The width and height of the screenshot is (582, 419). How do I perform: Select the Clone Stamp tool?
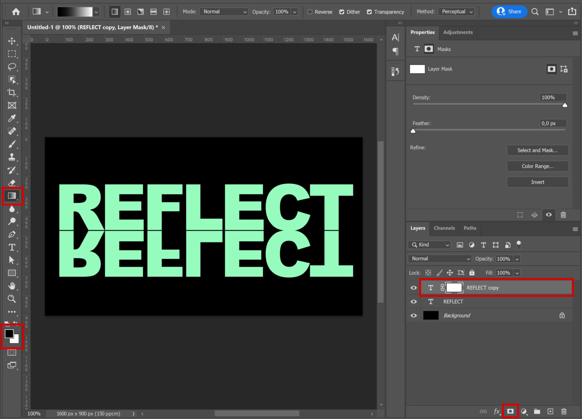pyautogui.click(x=12, y=157)
